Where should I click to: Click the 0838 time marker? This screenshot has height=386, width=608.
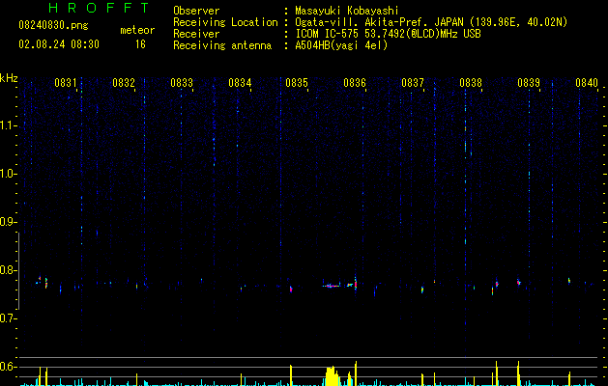pos(471,83)
